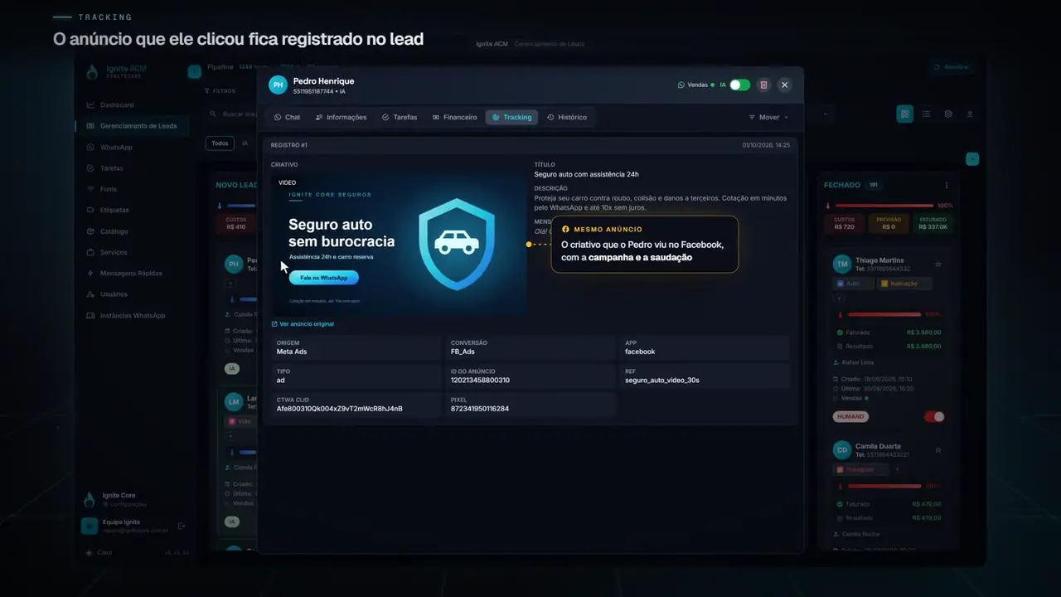Go to the Tarefas tab
The width and height of the screenshot is (1061, 597).
coord(400,117)
